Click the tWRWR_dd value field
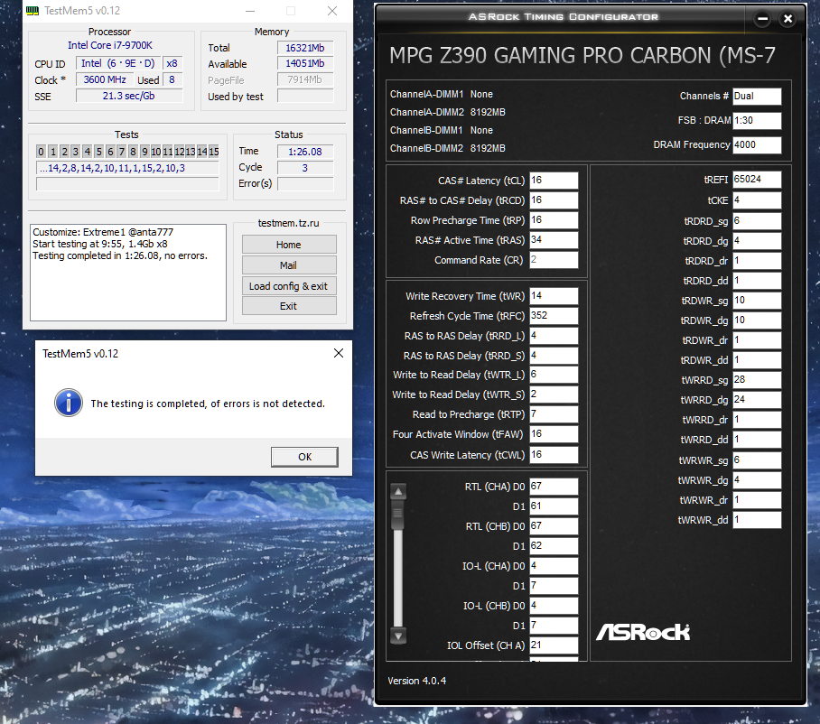The height and width of the screenshot is (724, 820). point(757,520)
